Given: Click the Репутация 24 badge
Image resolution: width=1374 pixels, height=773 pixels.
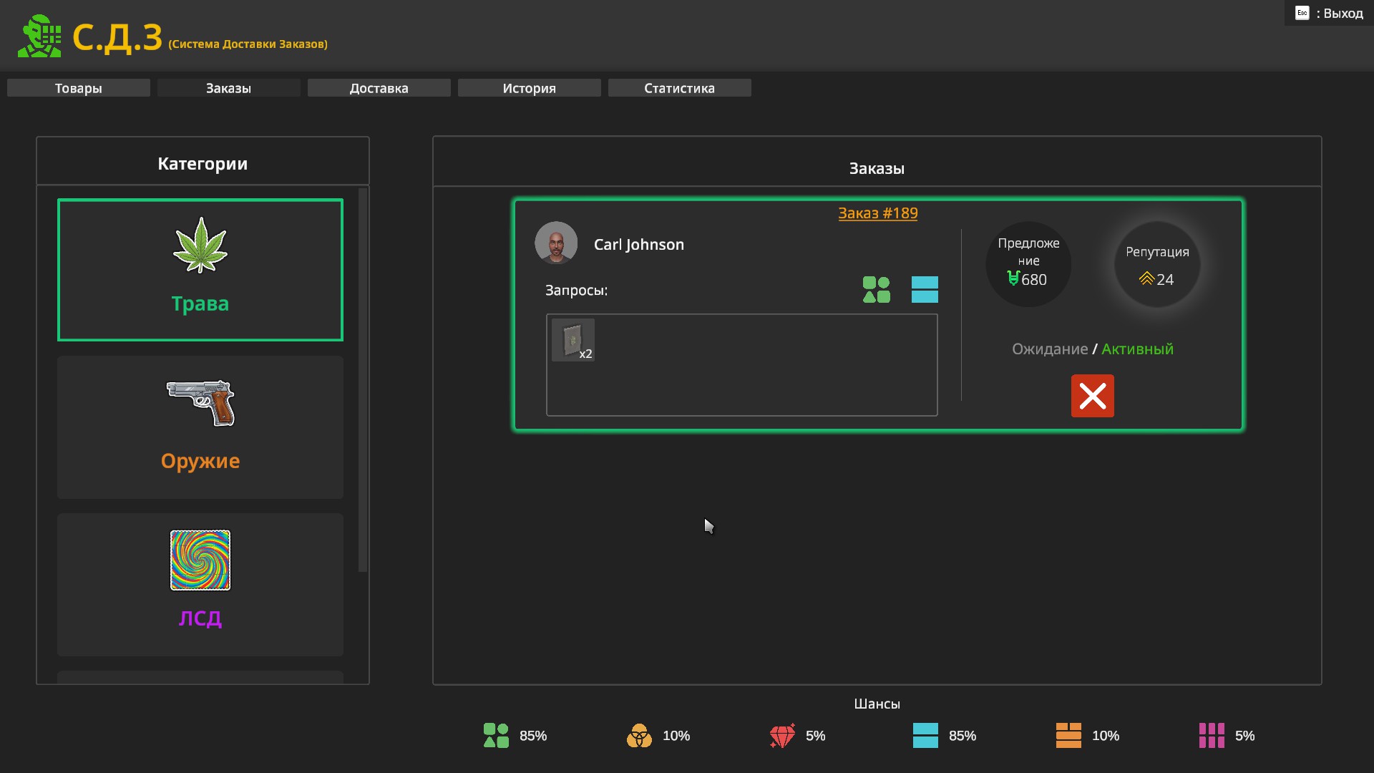Looking at the screenshot, I should tap(1157, 264).
